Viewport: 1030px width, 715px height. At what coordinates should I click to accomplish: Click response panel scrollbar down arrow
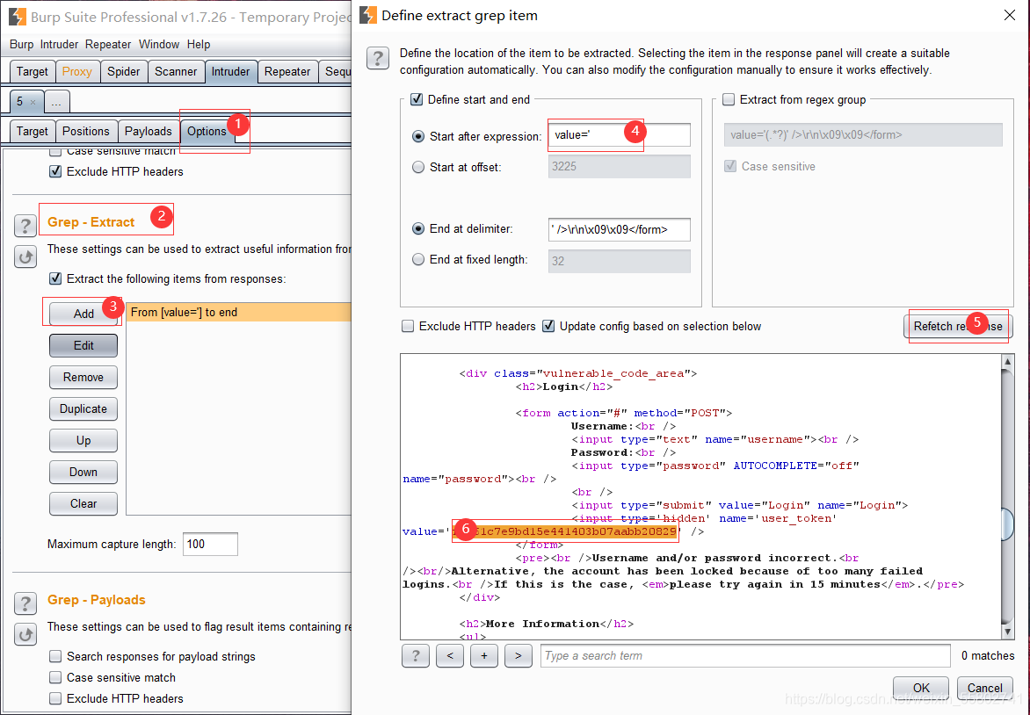pyautogui.click(x=1008, y=632)
